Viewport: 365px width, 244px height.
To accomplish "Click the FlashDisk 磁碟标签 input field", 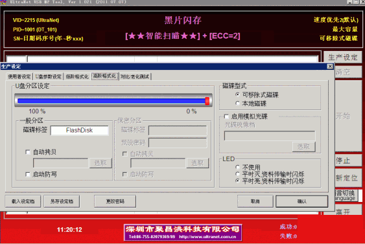I will tap(79, 130).
